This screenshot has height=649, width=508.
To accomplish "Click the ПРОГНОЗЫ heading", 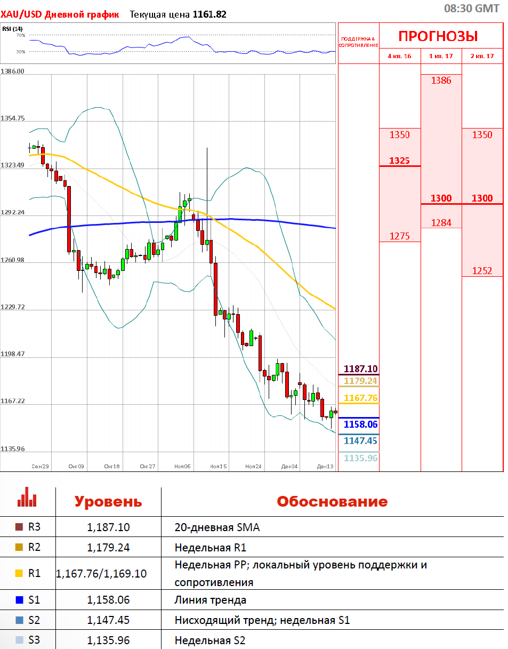I will 438,36.
